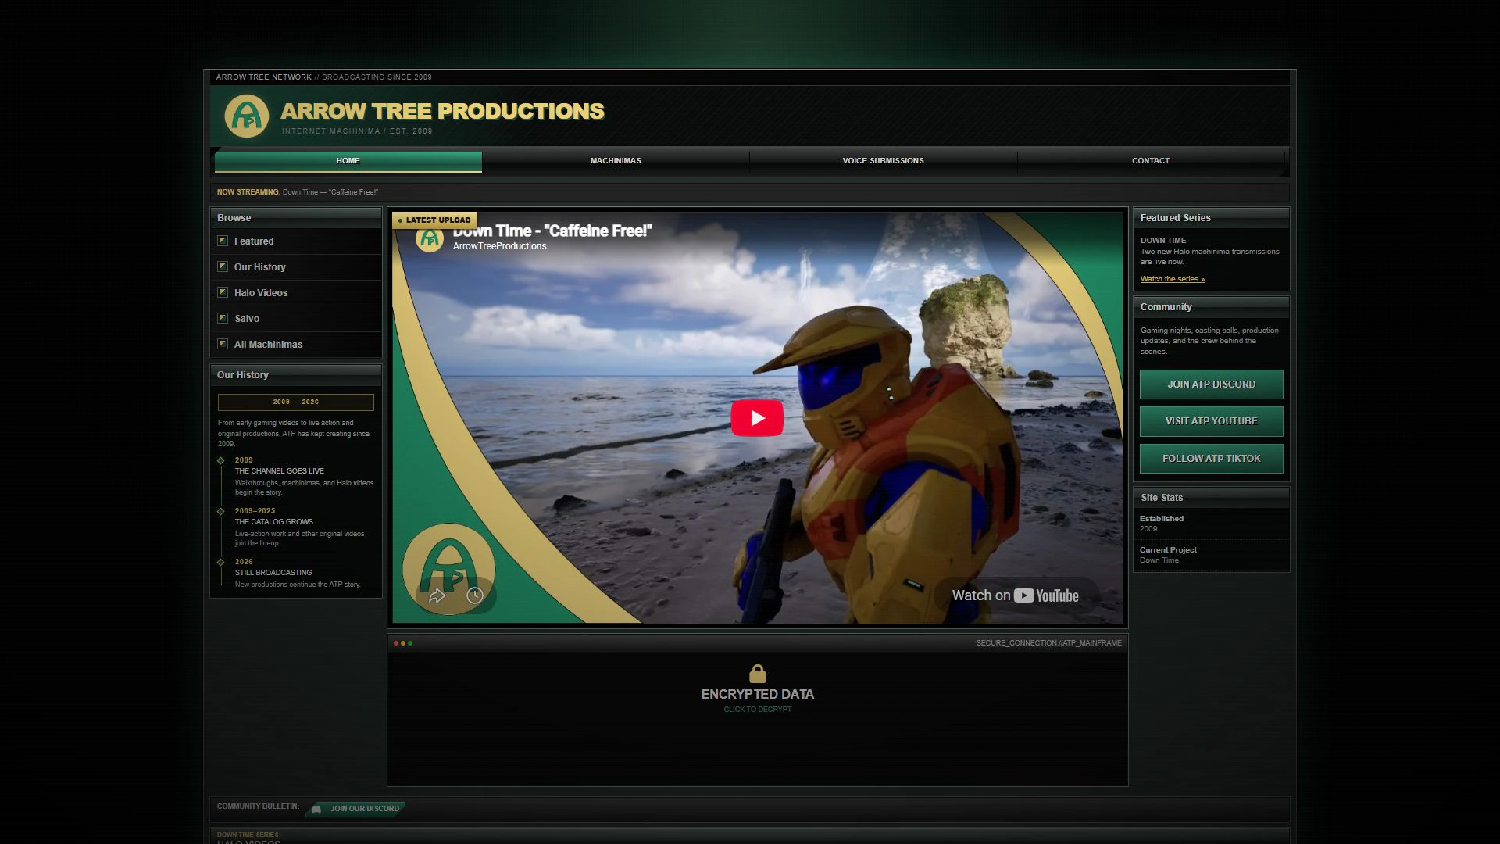
Task: Click the icon beside All Machinimas
Action: pos(223,344)
